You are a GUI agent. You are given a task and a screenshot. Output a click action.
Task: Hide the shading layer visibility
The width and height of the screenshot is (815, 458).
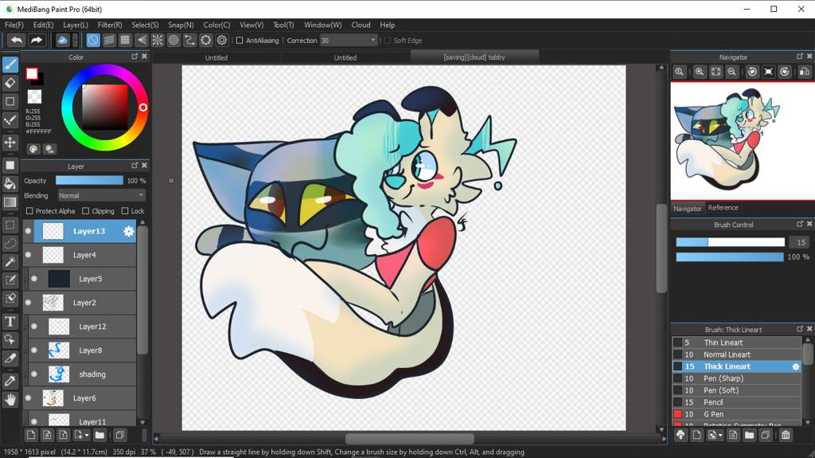coord(33,374)
